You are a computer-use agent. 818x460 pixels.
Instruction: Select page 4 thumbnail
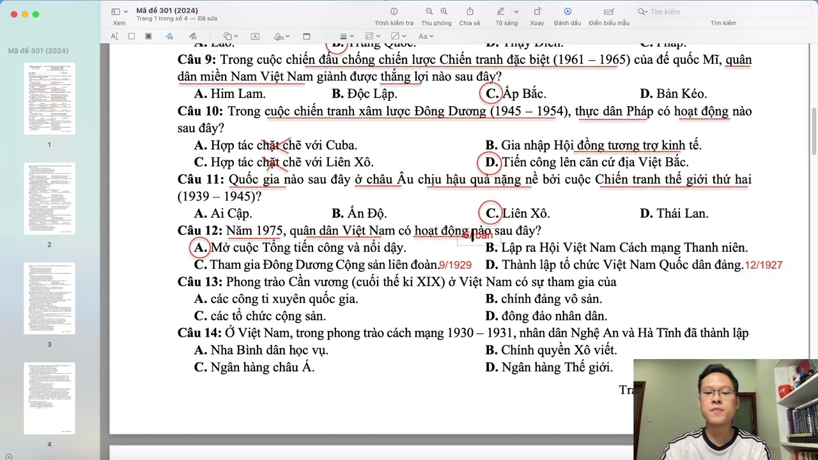(x=49, y=398)
